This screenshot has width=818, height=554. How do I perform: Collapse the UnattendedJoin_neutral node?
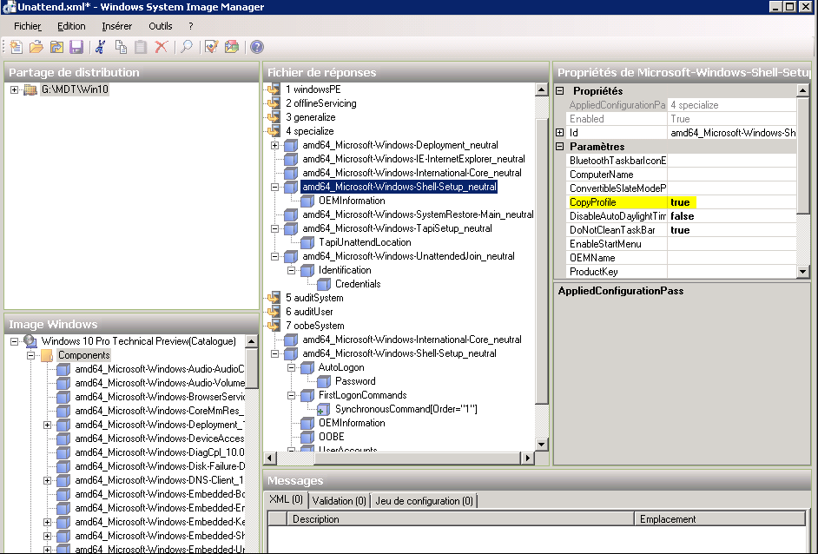tap(275, 256)
